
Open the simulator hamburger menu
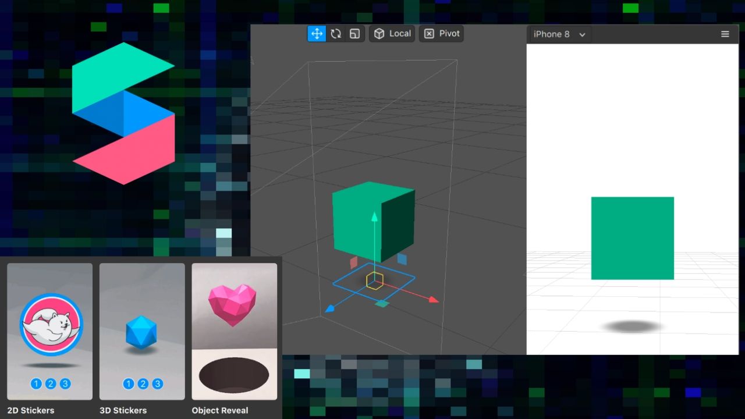725,34
